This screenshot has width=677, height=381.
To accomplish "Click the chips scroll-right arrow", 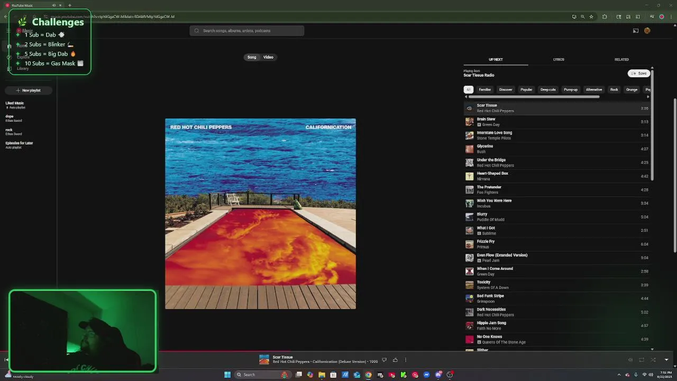I will (x=648, y=97).
